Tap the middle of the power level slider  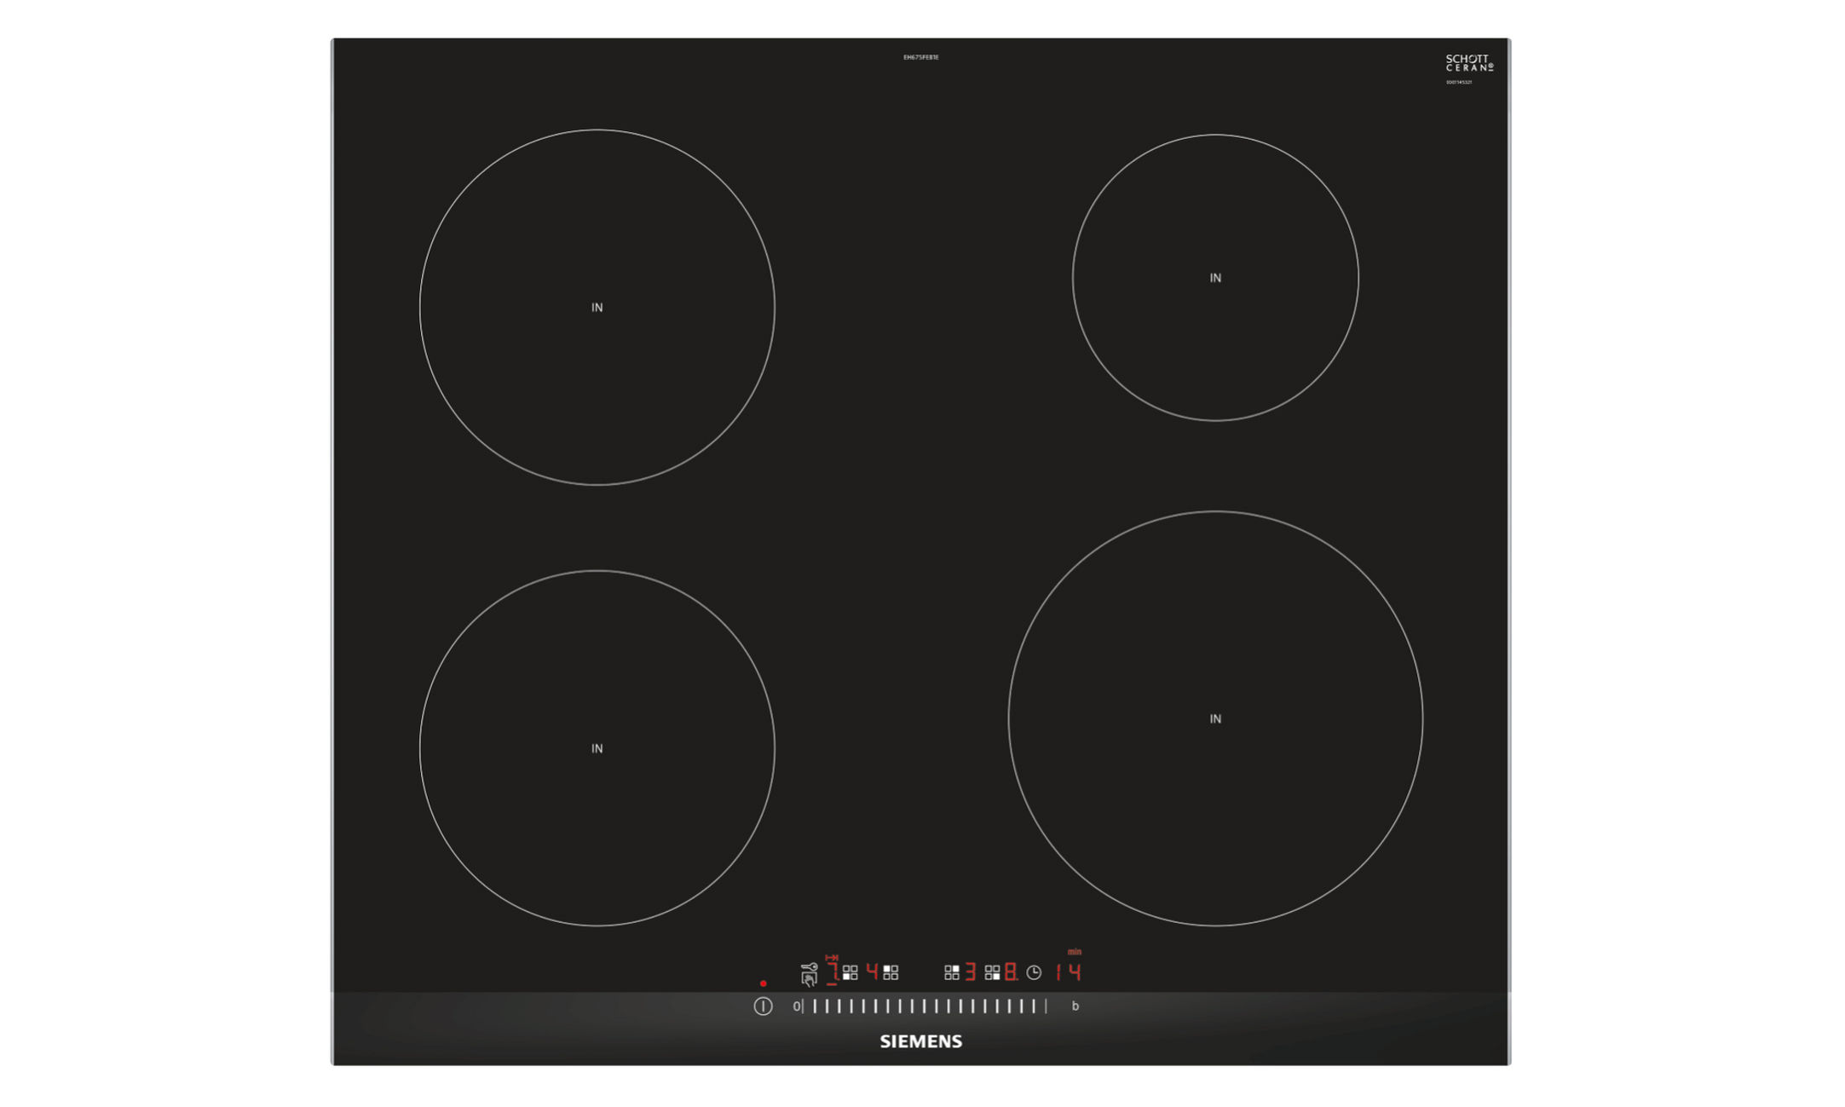pyautogui.click(x=925, y=1006)
